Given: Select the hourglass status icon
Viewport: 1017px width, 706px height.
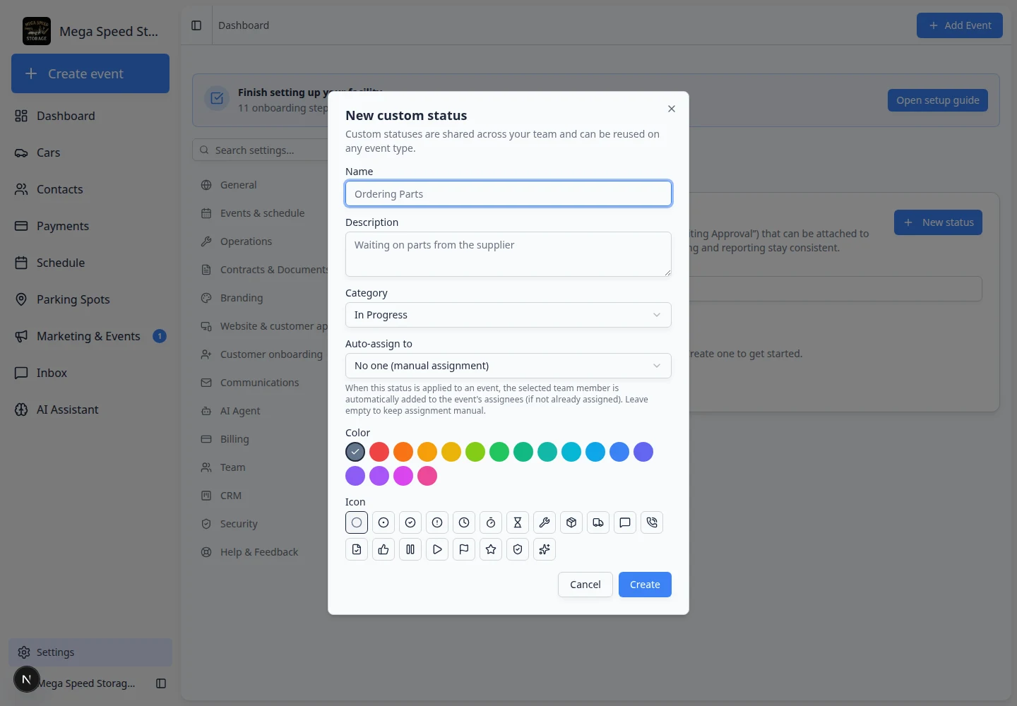Looking at the screenshot, I should [x=518, y=522].
